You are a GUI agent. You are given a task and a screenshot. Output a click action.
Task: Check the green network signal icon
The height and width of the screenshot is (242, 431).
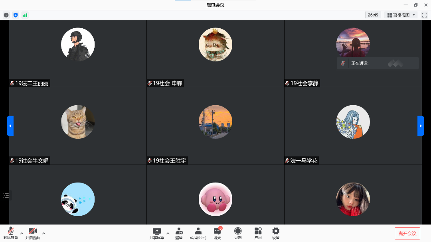pyautogui.click(x=25, y=15)
